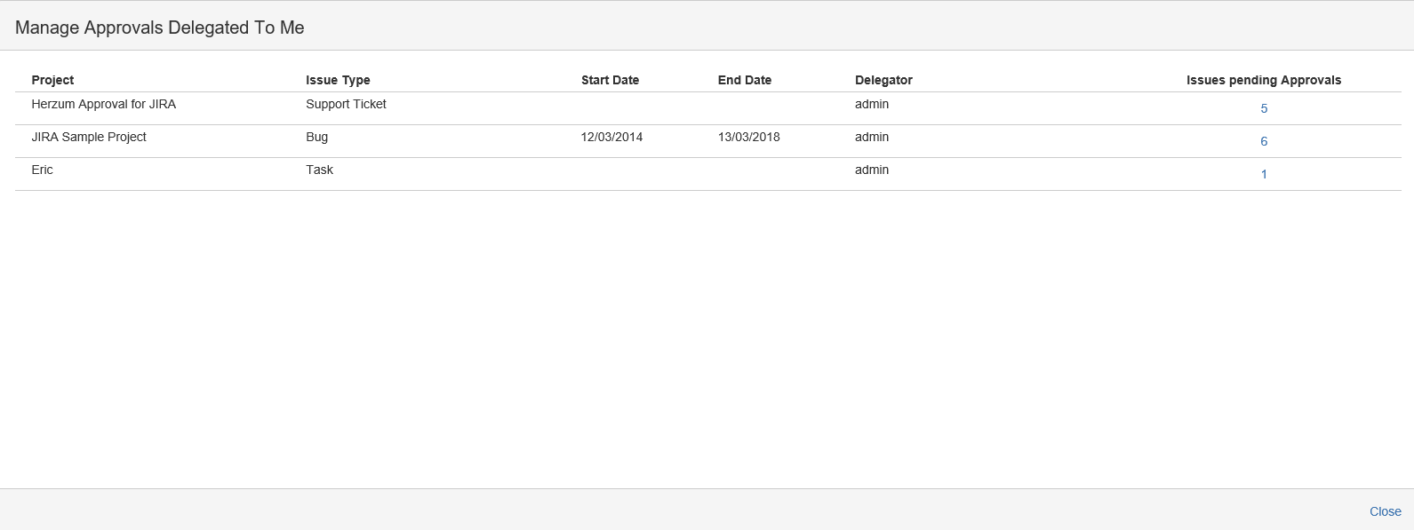1414x530 pixels.
Task: Click the Project column header
Action: 52,80
